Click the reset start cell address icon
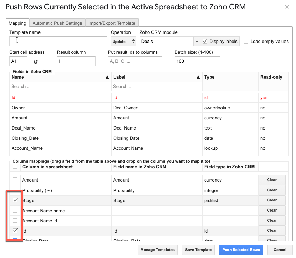This screenshot has height=258, width=296. click(x=35, y=62)
